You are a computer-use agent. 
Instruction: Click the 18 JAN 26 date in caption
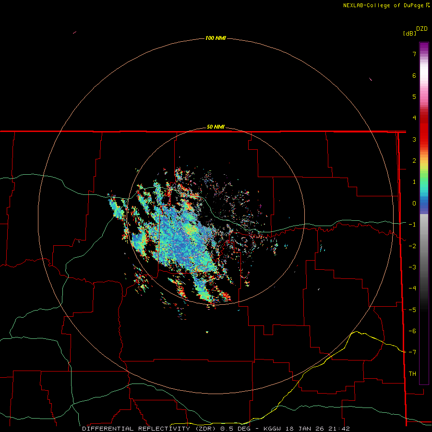305,429
